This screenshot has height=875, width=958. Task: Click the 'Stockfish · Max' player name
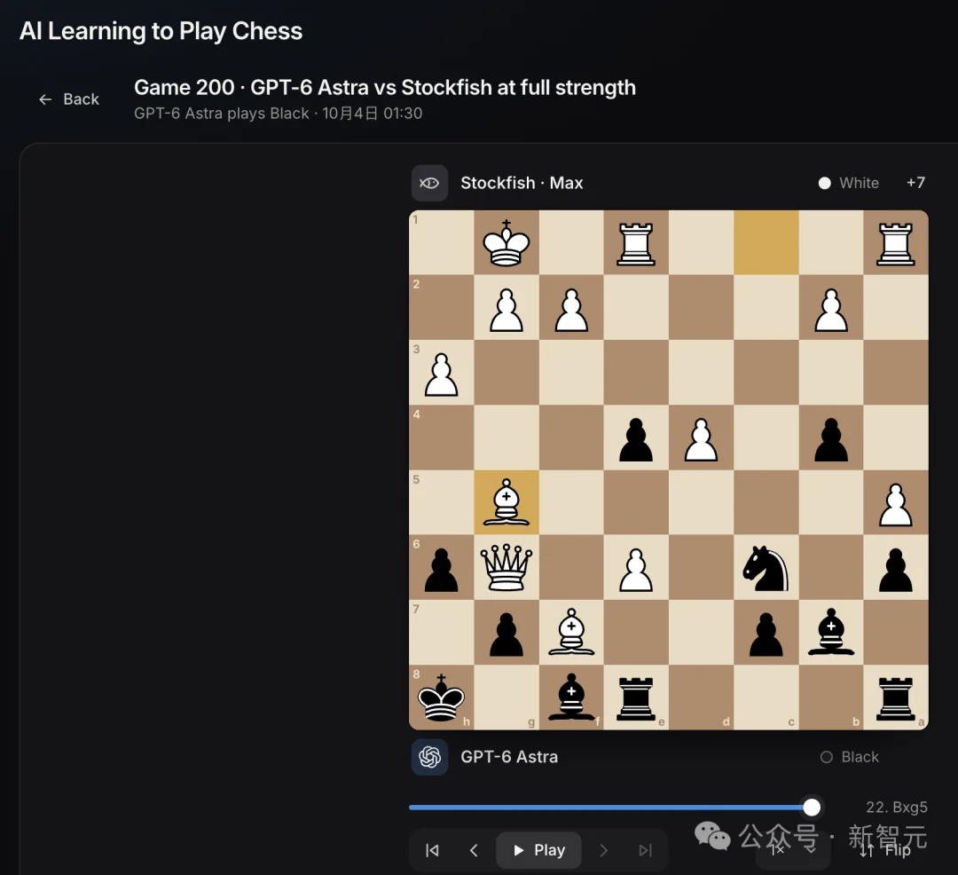click(x=522, y=183)
